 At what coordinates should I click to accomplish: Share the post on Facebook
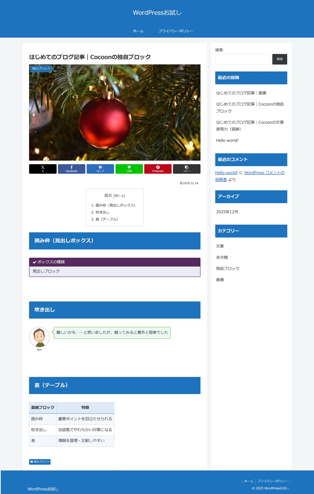71,169
